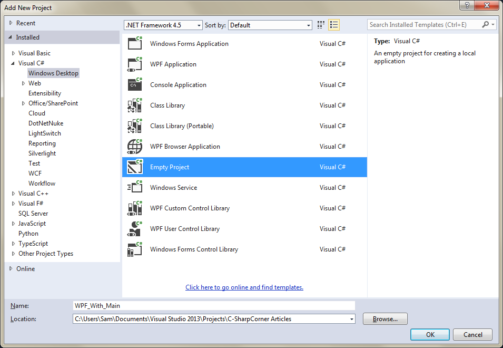Click the Cancel button

coord(472,334)
